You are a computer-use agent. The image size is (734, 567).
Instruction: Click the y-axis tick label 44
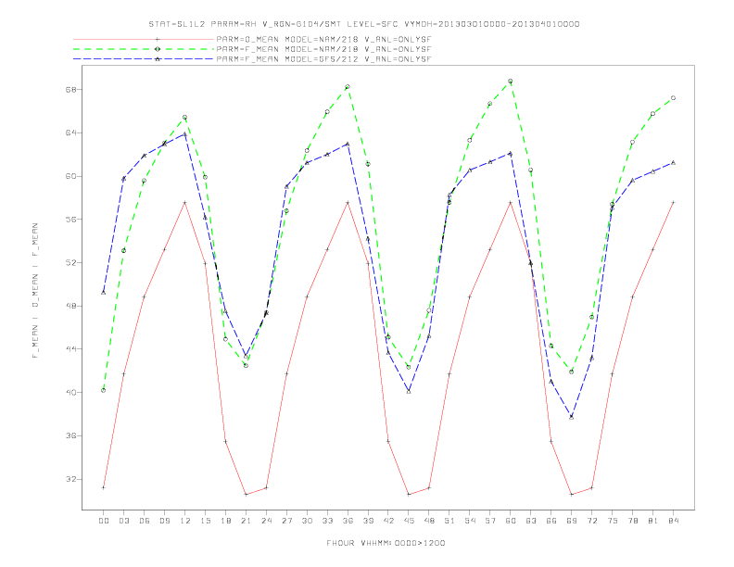pyautogui.click(x=70, y=349)
